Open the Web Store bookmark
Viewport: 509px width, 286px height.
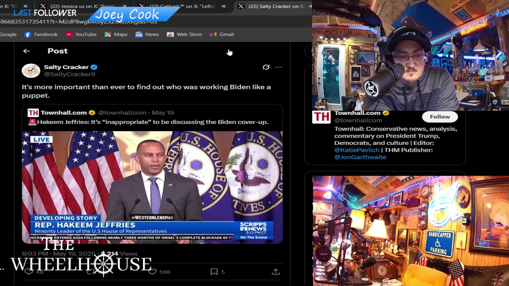pyautogui.click(x=184, y=34)
